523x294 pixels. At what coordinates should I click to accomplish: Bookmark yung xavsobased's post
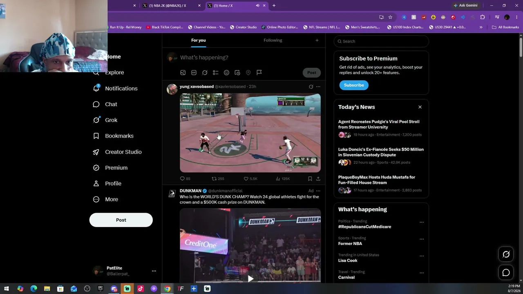click(310, 179)
